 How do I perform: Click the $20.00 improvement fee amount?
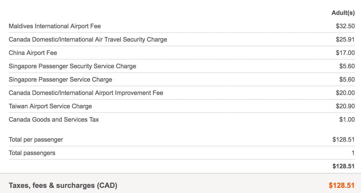345,93
